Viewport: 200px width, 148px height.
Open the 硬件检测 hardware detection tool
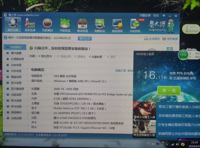[13, 25]
